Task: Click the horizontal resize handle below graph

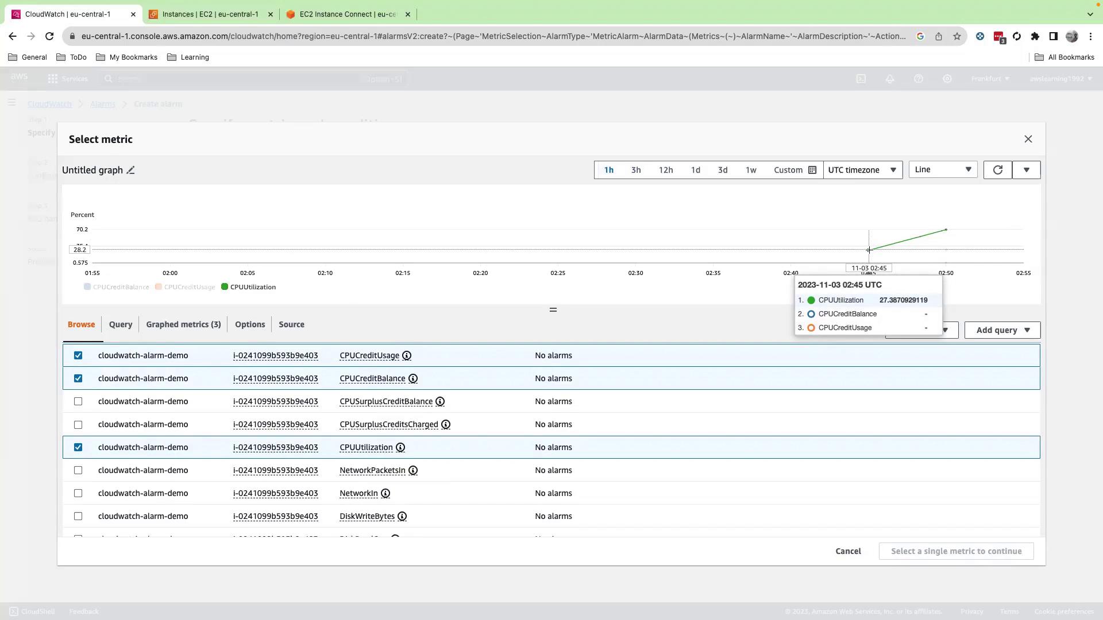Action: pos(553,310)
